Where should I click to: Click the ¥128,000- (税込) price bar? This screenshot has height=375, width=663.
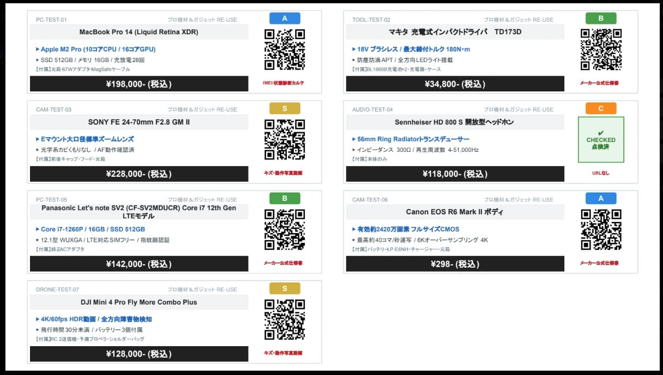tap(139, 354)
